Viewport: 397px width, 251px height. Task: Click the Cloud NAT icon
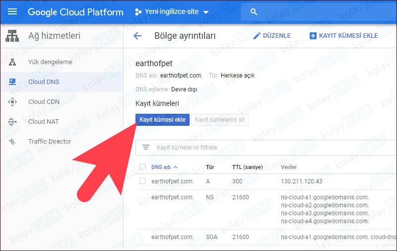(x=12, y=122)
